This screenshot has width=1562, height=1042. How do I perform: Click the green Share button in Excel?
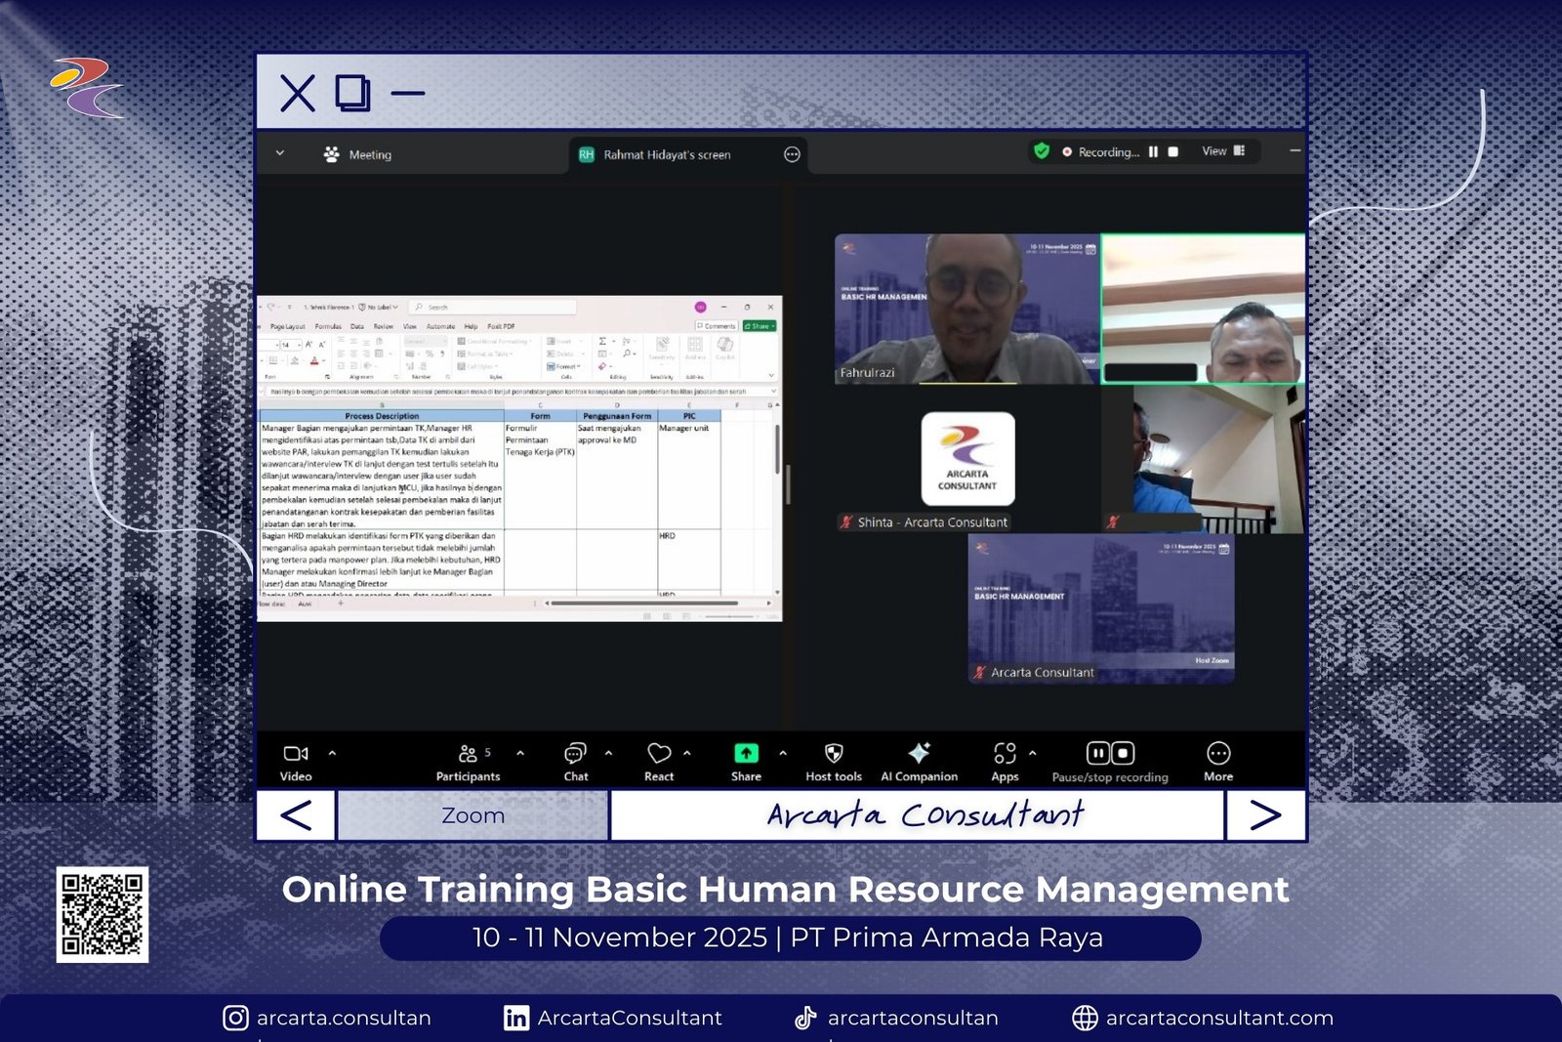pos(759,326)
